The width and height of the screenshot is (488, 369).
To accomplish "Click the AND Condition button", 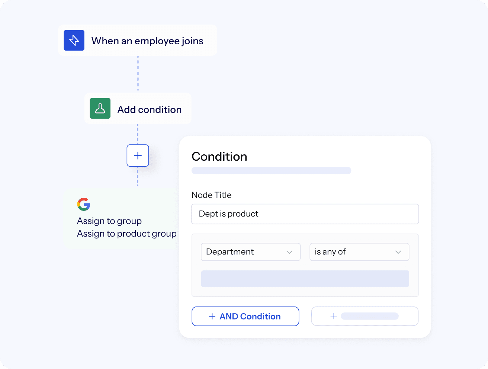I will tap(245, 316).
